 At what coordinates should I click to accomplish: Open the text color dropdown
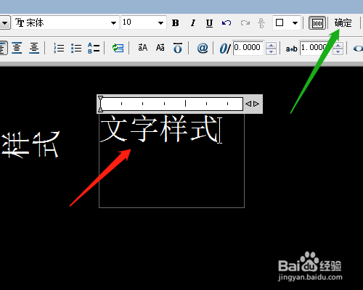(295, 23)
